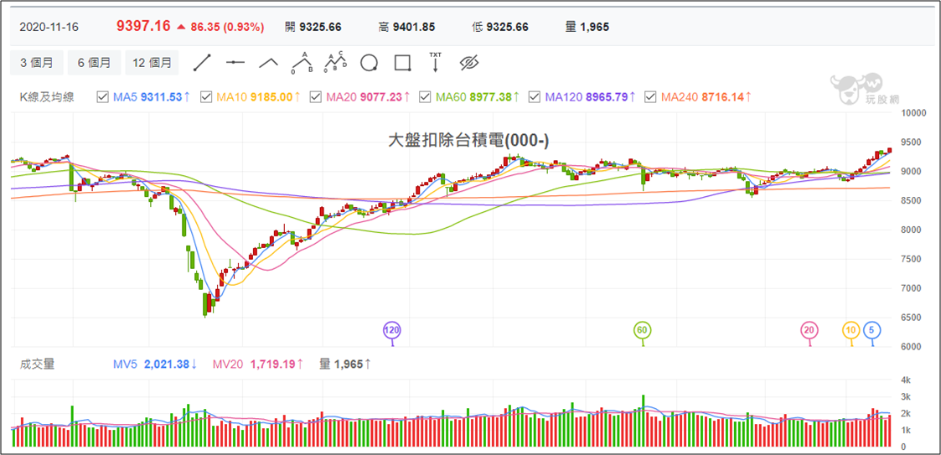Viewport: 941px width, 455px height.
Task: Click the 10000 price axis label
Action: 913,113
